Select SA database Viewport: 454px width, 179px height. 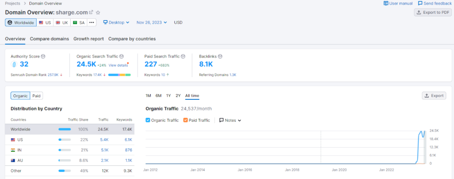[x=79, y=23]
